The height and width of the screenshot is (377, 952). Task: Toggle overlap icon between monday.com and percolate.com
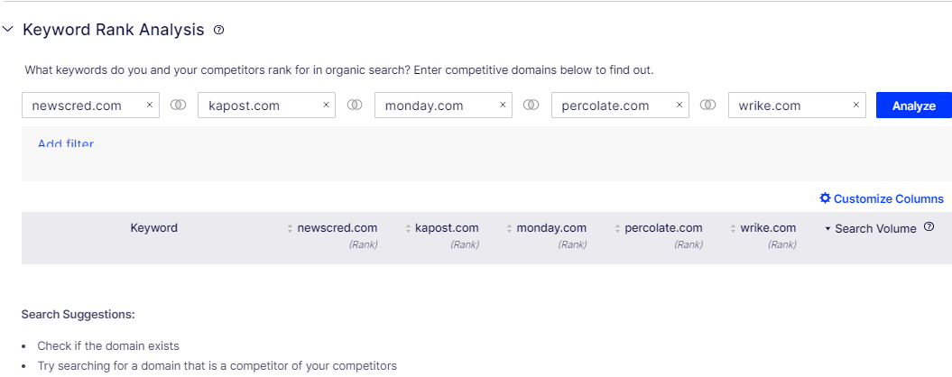click(x=531, y=105)
